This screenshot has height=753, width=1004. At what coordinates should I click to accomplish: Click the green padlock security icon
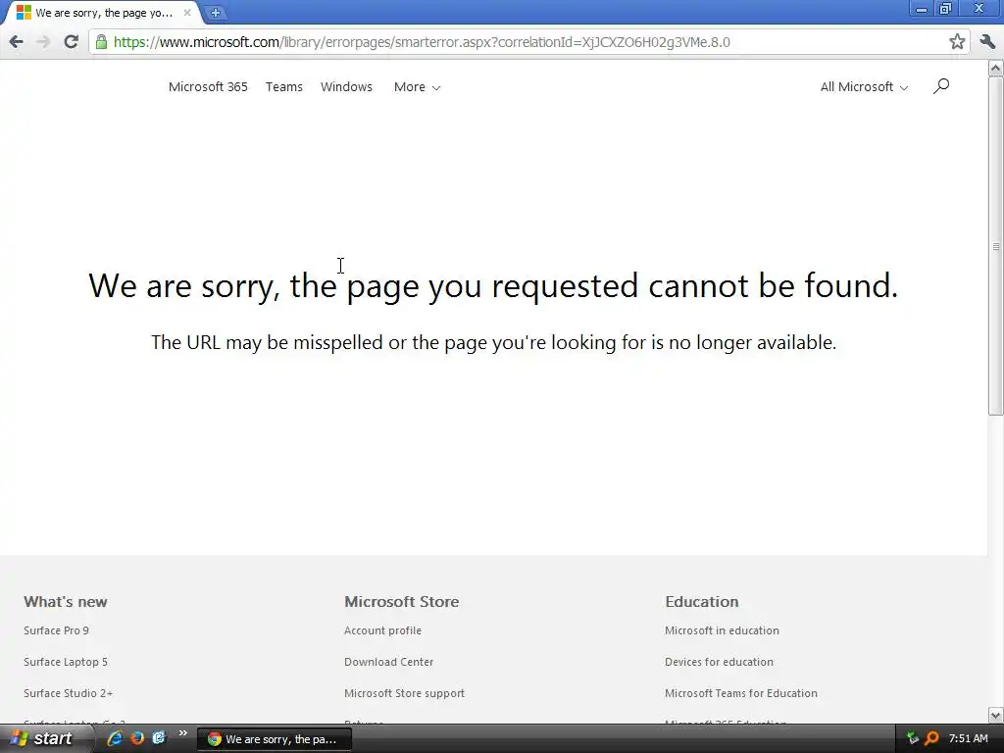101,42
